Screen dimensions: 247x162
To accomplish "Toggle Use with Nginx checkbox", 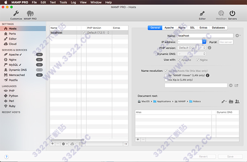I will click(x=198, y=60).
